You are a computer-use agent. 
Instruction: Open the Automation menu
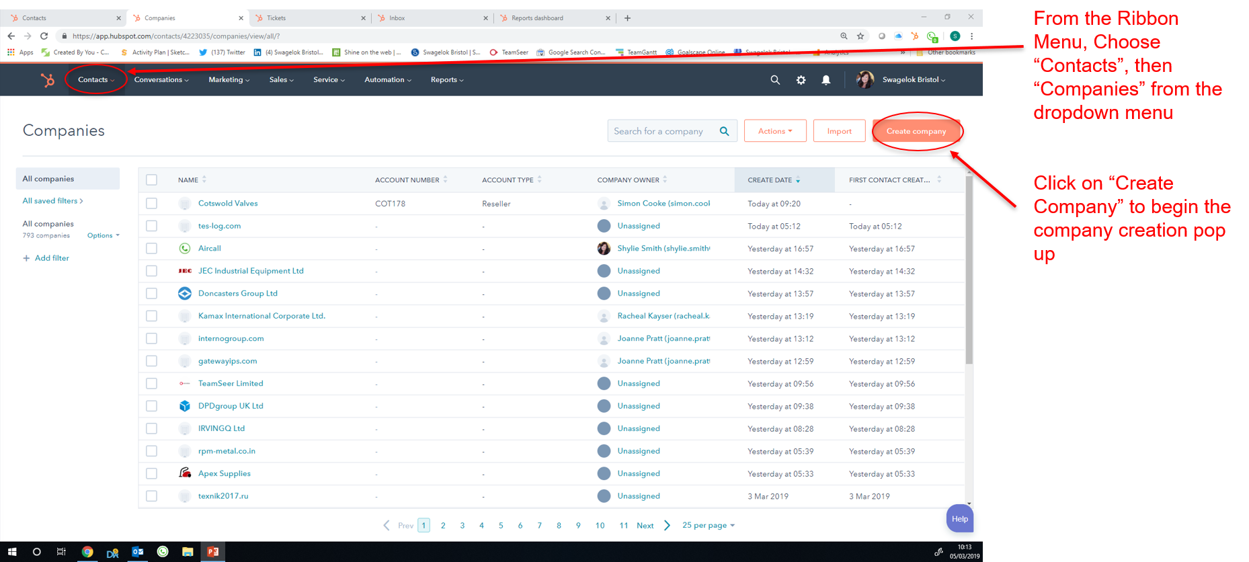pyautogui.click(x=388, y=80)
